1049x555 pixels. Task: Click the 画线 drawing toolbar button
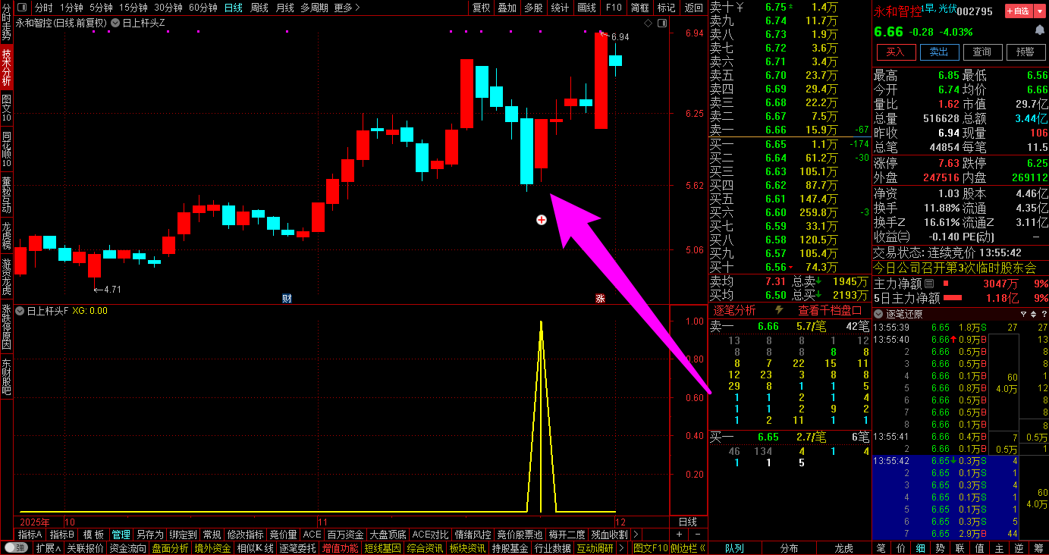586,8
